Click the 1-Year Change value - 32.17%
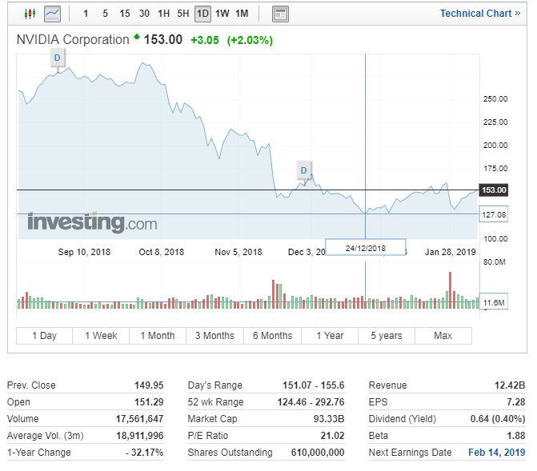537x471 pixels. pos(144,453)
